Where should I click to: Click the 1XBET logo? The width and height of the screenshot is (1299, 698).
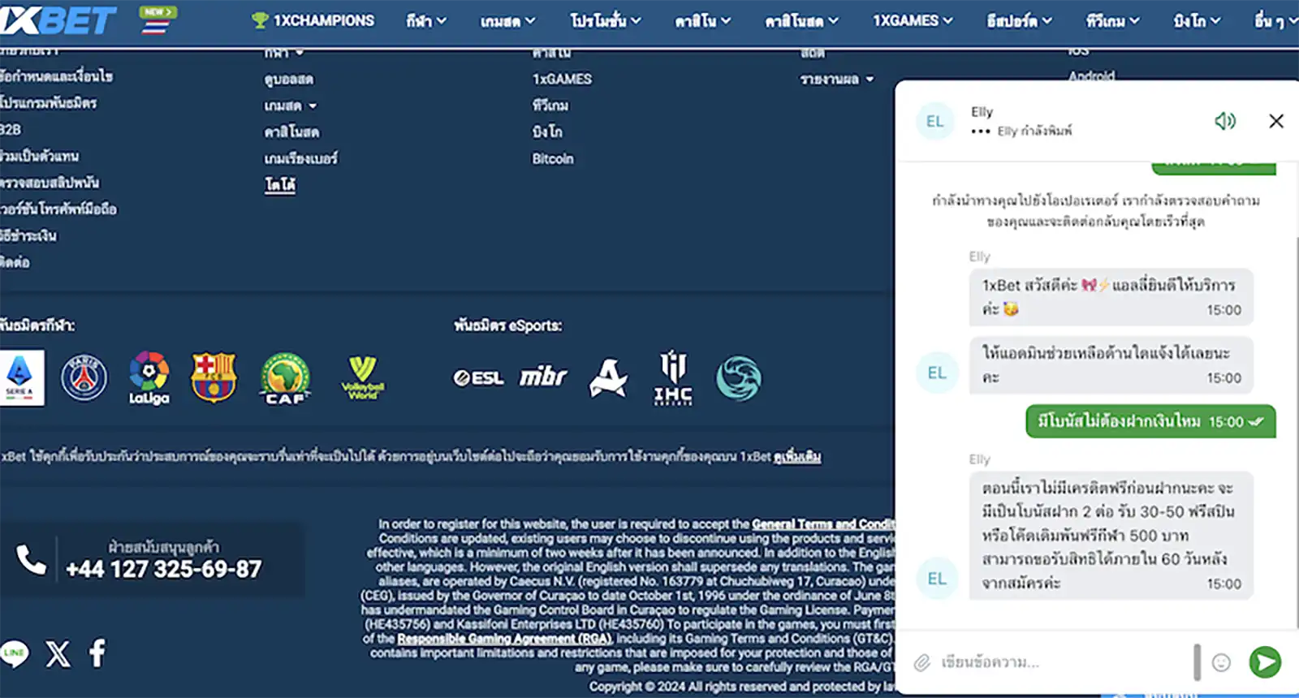pyautogui.click(x=57, y=20)
